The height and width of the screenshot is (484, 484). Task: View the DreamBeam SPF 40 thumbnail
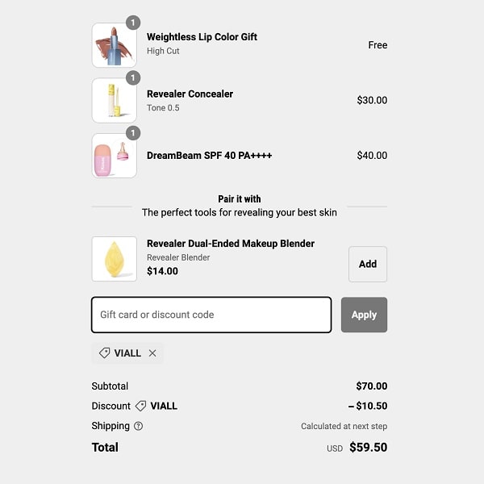114,156
